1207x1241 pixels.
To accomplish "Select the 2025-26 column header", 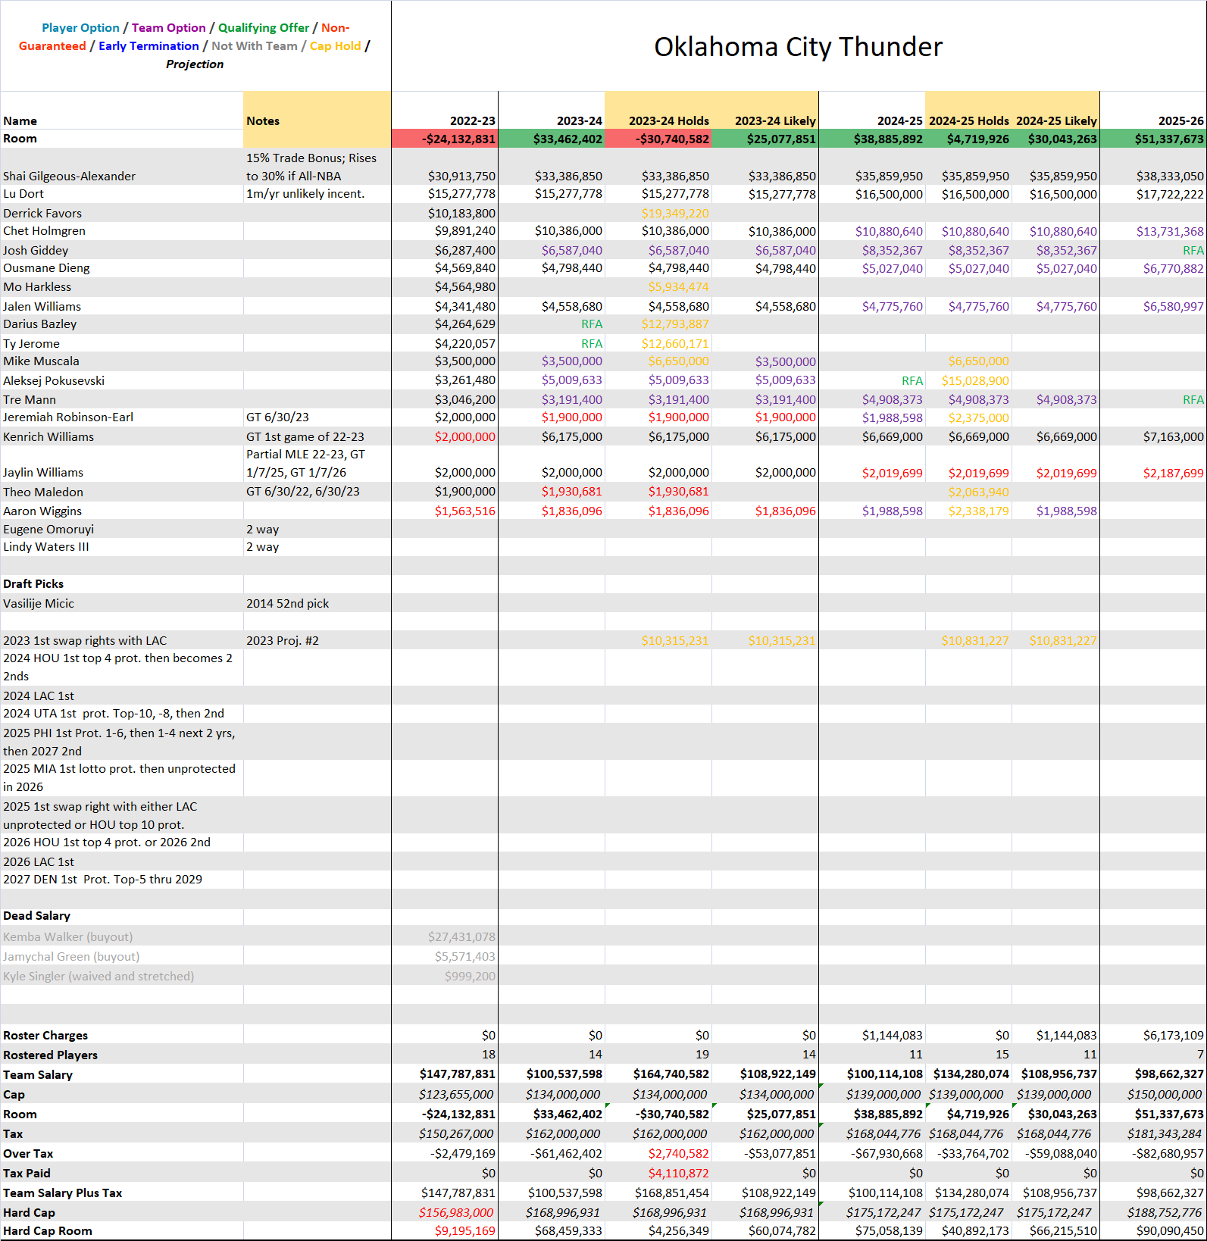I will 1180,120.
